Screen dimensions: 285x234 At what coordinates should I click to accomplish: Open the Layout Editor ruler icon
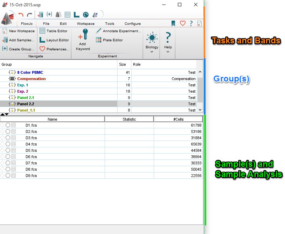tap(76, 15)
